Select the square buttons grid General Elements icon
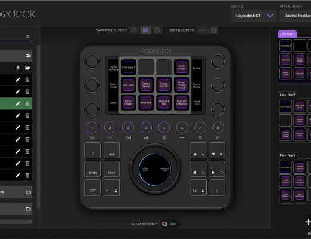Screen dimensions: 311x239 (214, 30)
